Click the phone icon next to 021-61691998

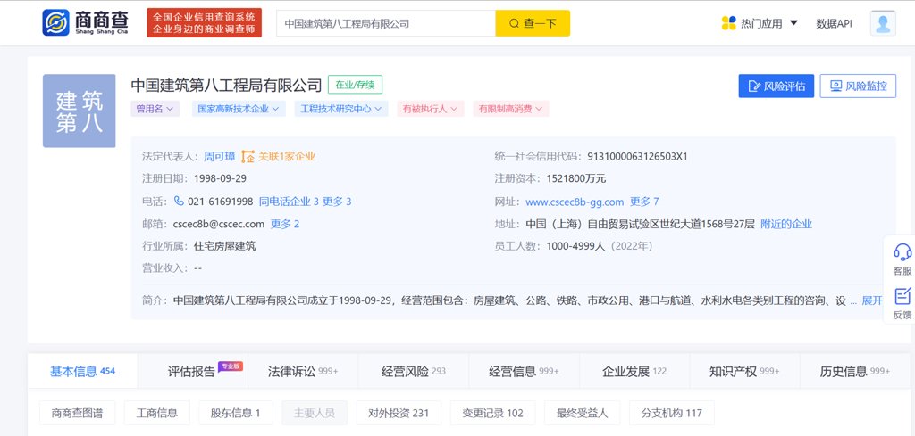click(179, 201)
